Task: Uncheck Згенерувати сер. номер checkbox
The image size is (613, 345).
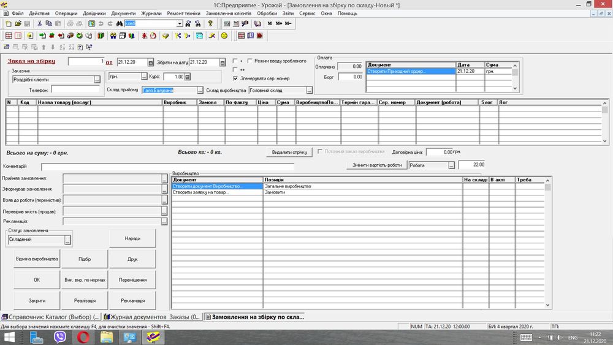Action: [235, 78]
